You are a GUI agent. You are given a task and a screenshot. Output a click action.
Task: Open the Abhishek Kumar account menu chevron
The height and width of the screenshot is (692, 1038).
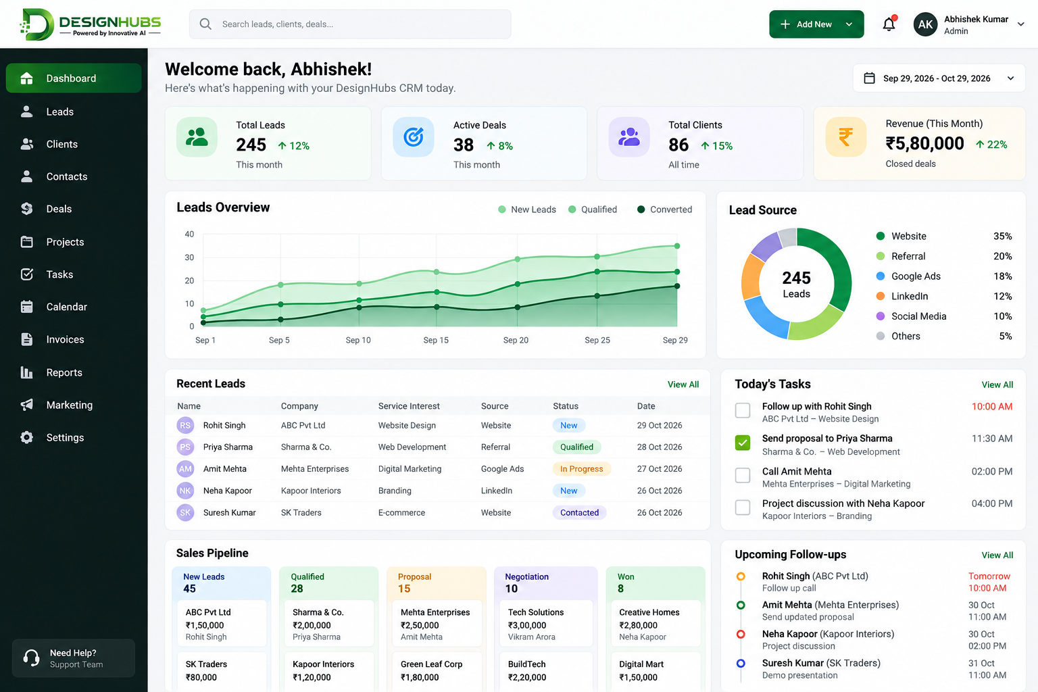[x=1021, y=24]
